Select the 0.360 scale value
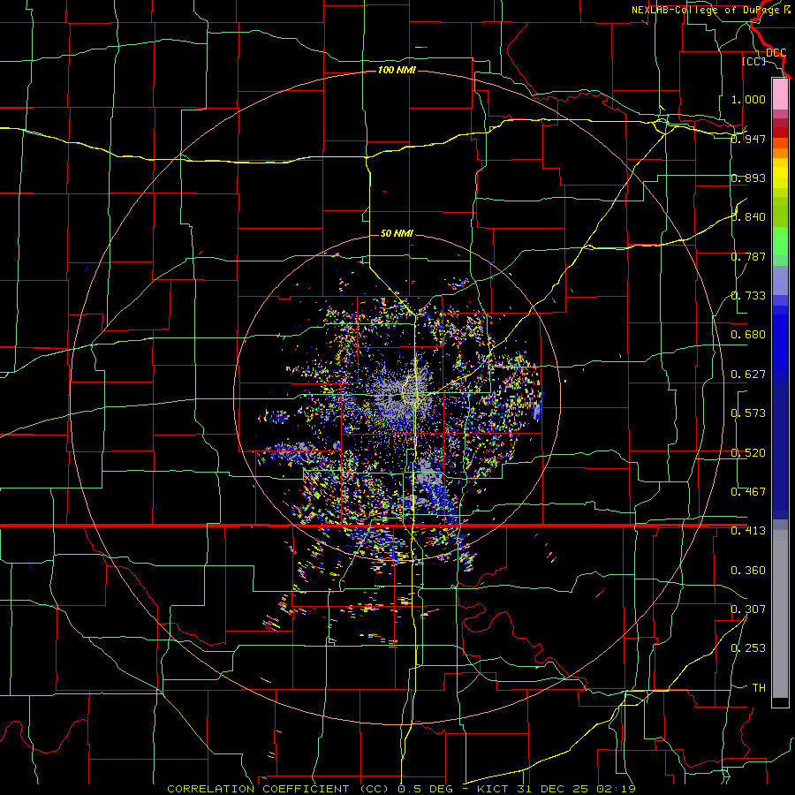The width and height of the screenshot is (795, 795). [x=748, y=571]
